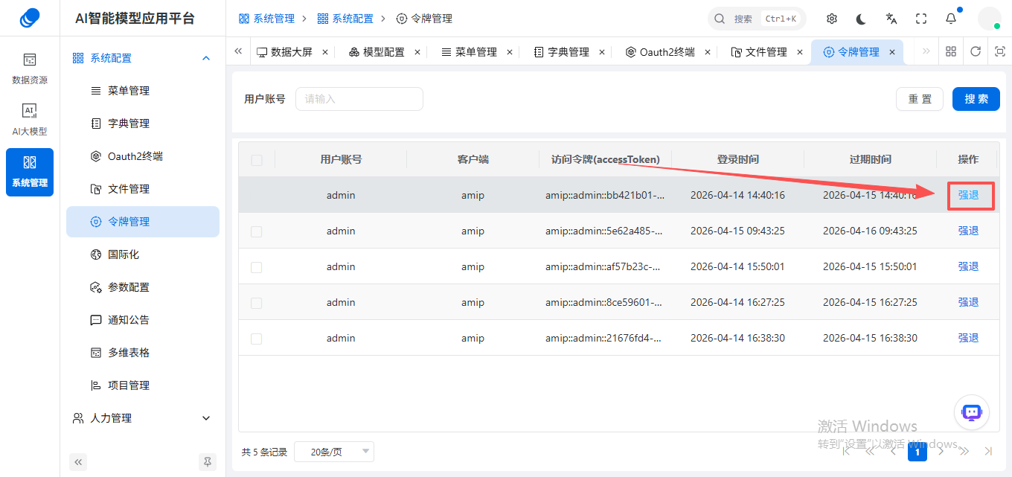The height and width of the screenshot is (477, 1012).
Task: Select the 系统管理 sidebar section
Action: (x=30, y=172)
